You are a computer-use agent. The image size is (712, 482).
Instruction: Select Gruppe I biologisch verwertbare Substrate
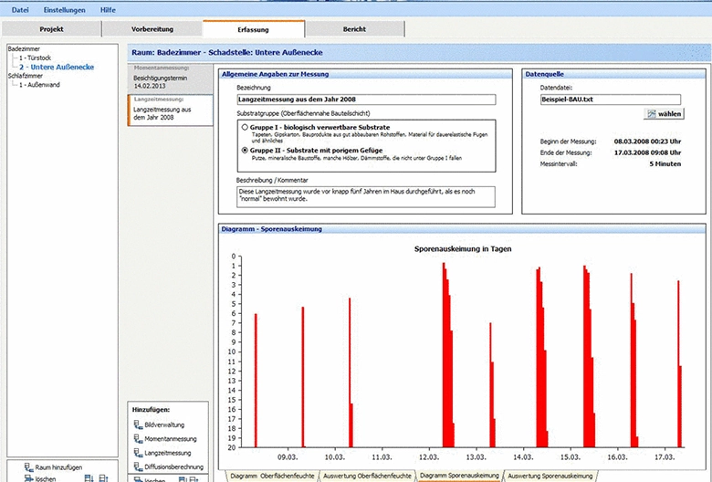click(x=245, y=127)
